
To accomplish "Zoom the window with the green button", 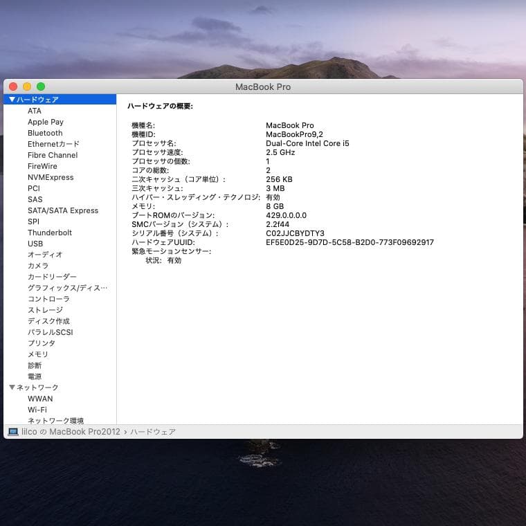I will 41,87.
